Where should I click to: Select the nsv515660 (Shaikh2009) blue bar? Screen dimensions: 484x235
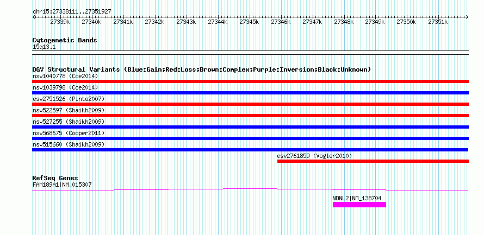(250, 150)
